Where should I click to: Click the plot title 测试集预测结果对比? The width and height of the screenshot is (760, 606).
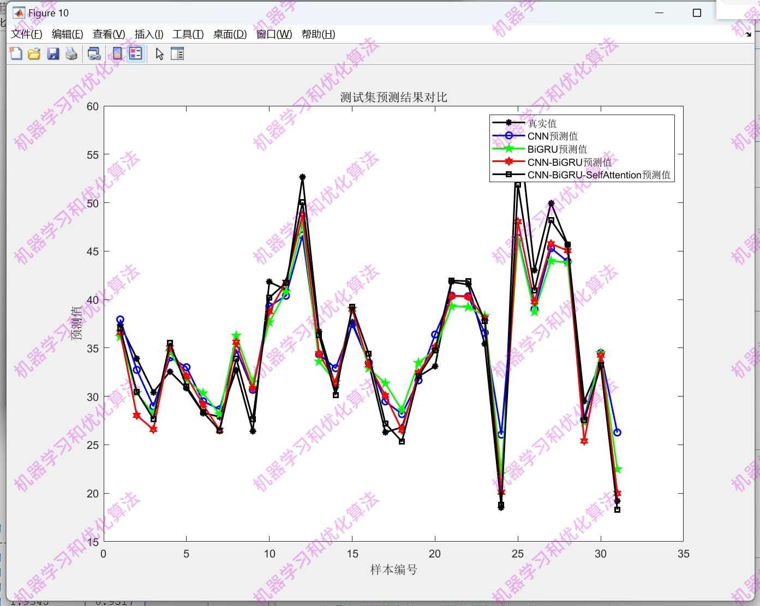tap(393, 97)
